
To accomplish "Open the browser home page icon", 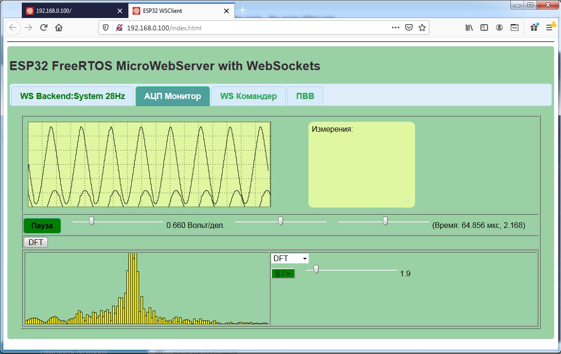I will click(x=59, y=27).
